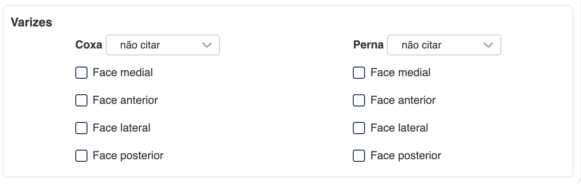Enable the Face anterior checkbox for Coxa

[x=81, y=100]
